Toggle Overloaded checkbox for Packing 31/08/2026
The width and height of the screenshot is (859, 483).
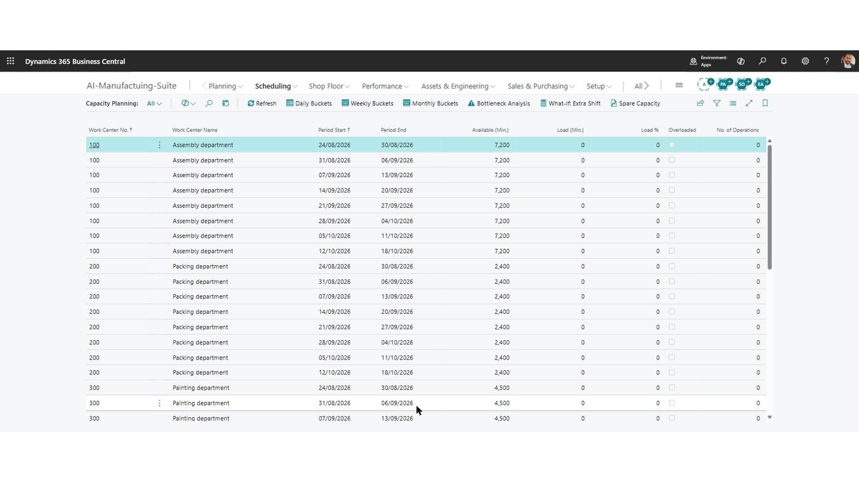click(672, 282)
